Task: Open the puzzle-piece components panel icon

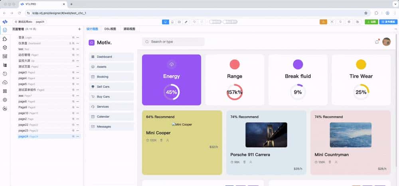Action: pos(5,39)
